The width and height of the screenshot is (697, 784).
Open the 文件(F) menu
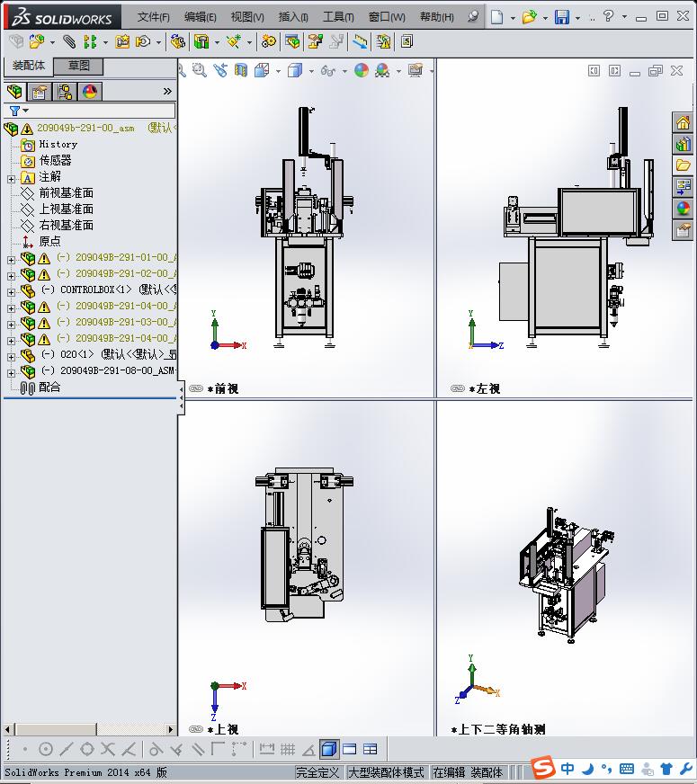154,17
